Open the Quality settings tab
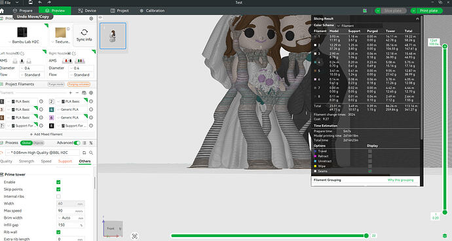This screenshot has height=241, width=452. [7, 161]
